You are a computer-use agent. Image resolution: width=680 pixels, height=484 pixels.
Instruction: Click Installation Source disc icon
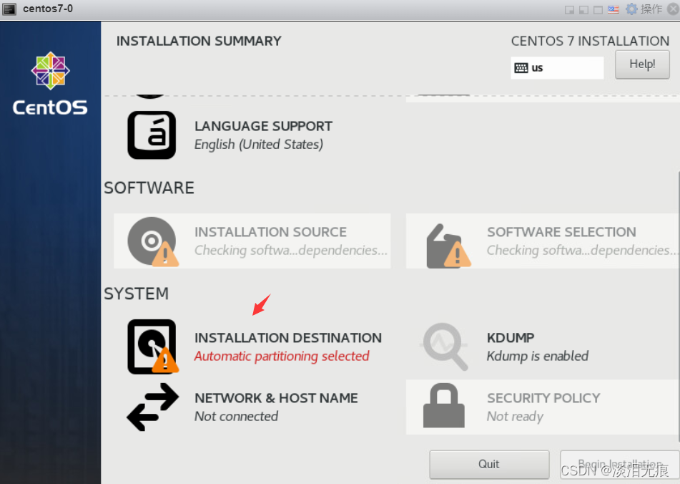pos(152,241)
